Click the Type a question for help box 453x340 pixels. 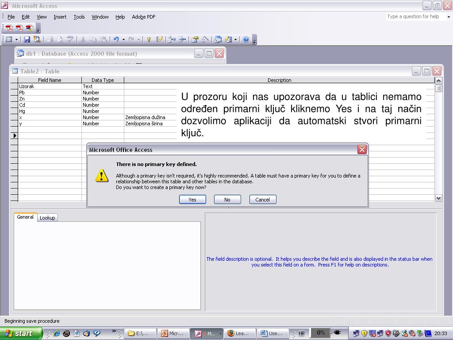tap(416, 17)
